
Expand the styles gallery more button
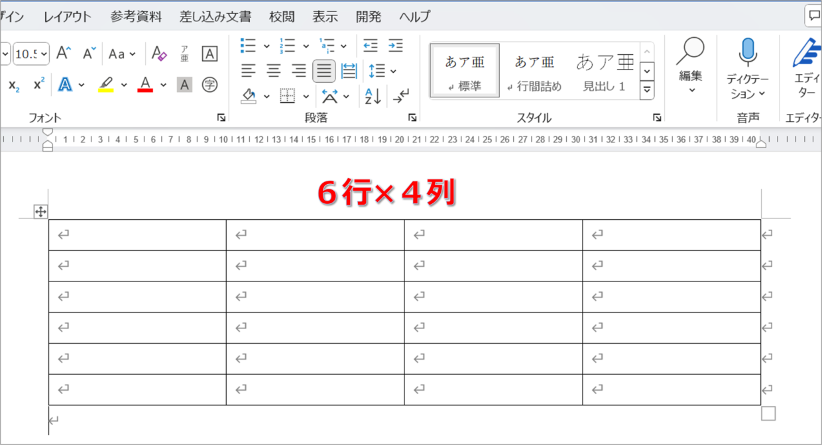[x=647, y=89]
